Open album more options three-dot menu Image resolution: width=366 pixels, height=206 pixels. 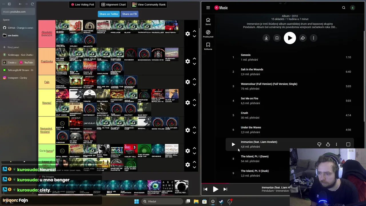313,38
